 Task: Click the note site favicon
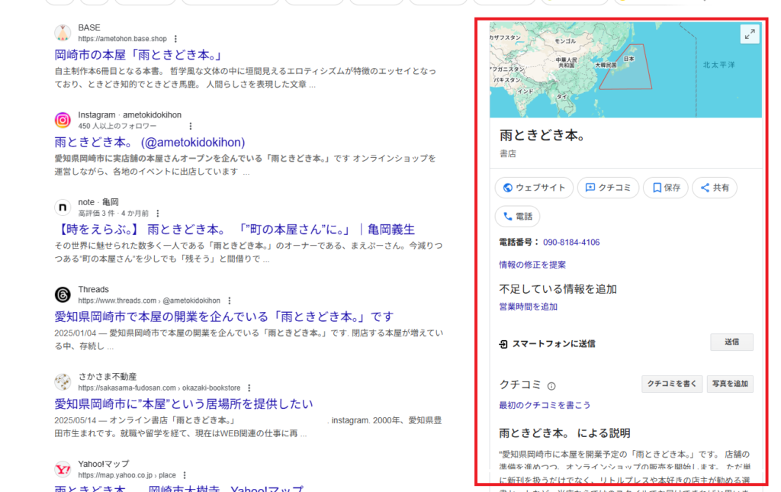63,207
